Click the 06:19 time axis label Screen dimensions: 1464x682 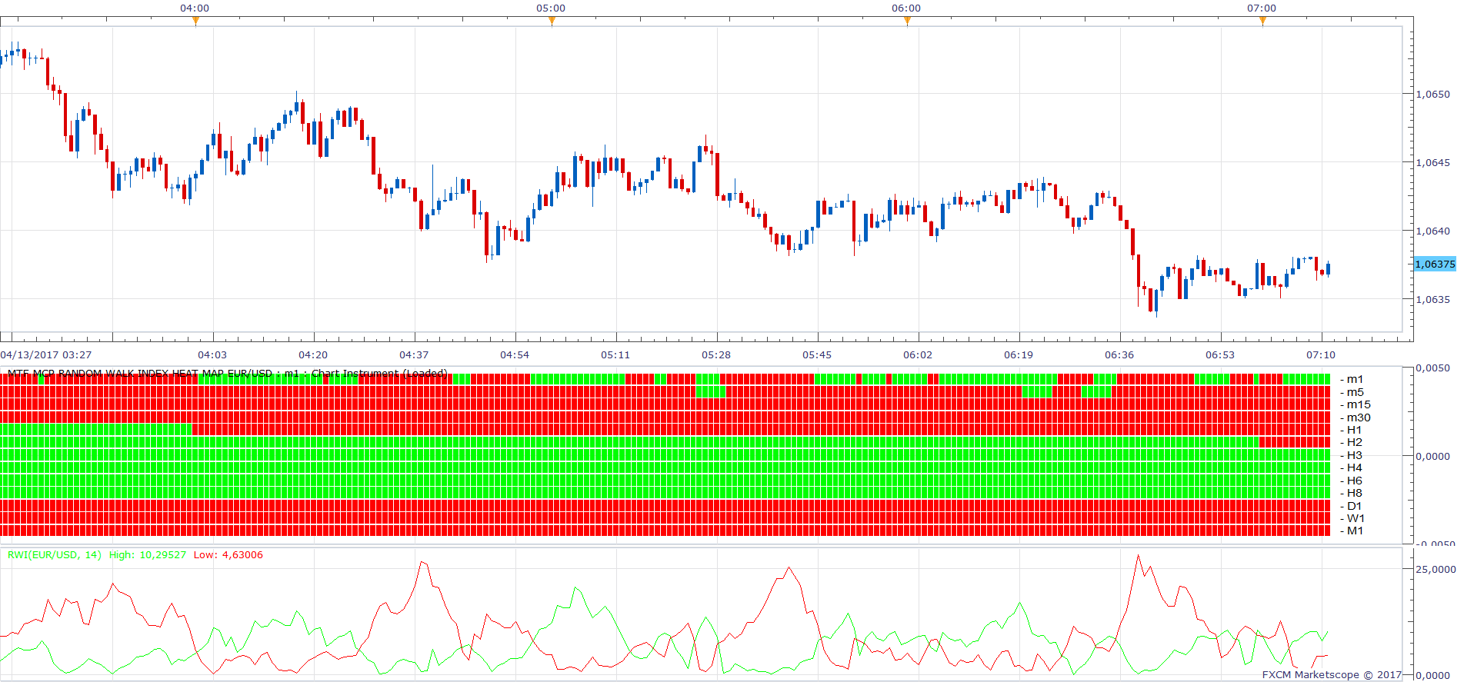1019,354
